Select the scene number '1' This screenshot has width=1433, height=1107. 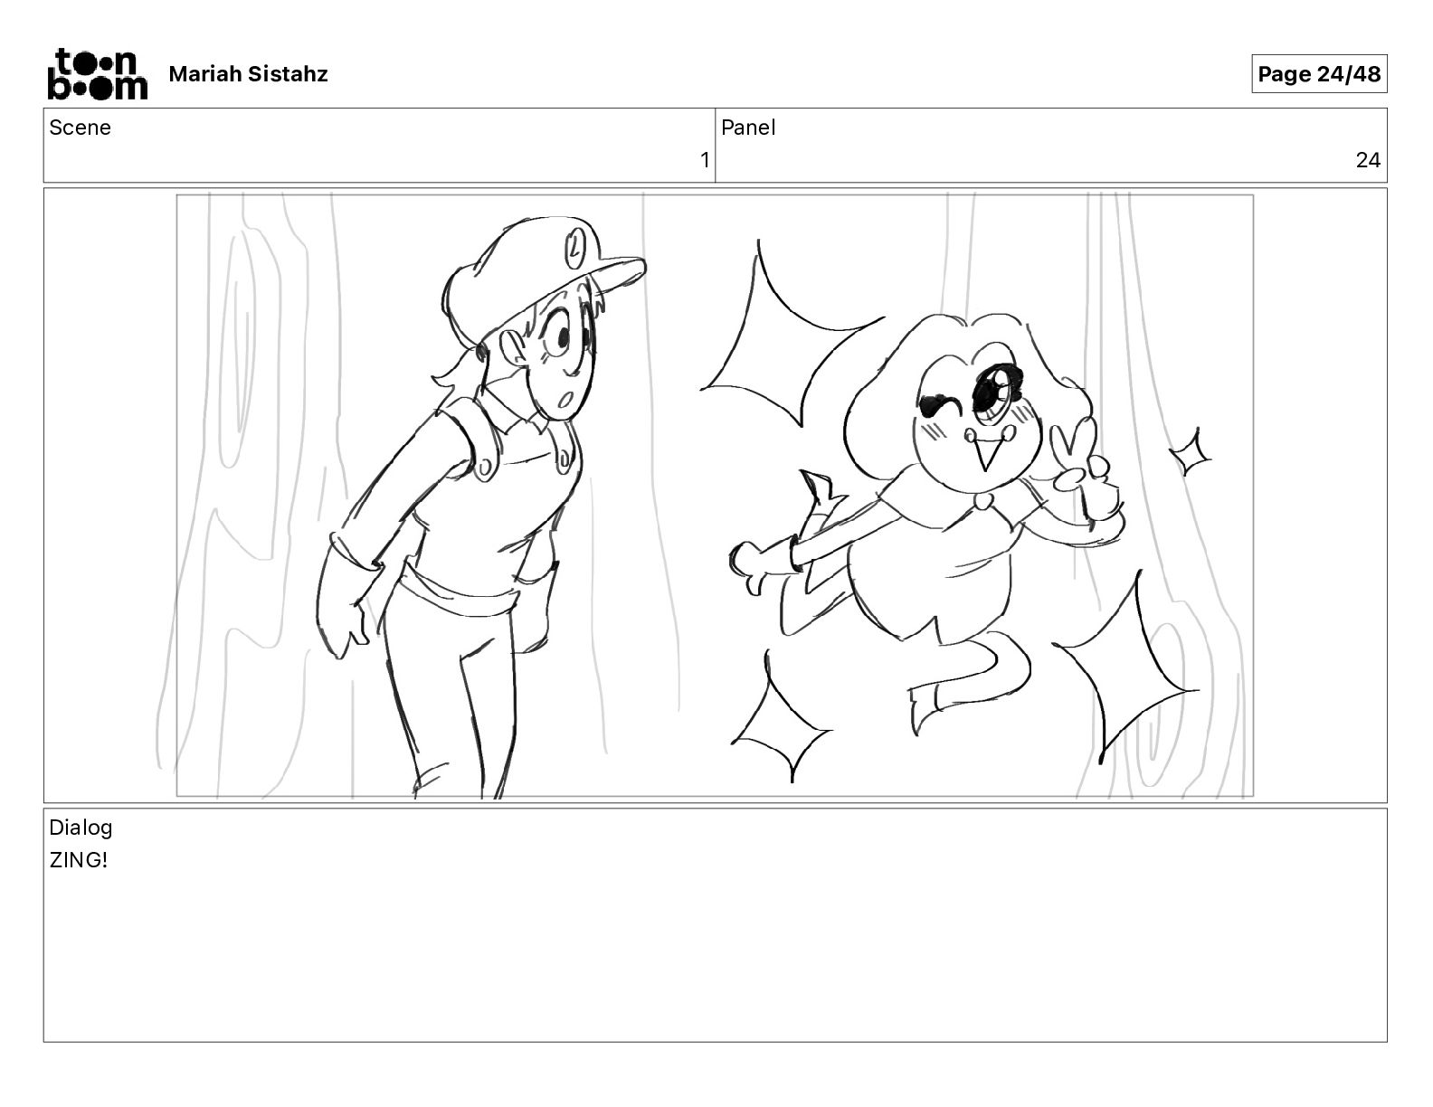(x=705, y=160)
